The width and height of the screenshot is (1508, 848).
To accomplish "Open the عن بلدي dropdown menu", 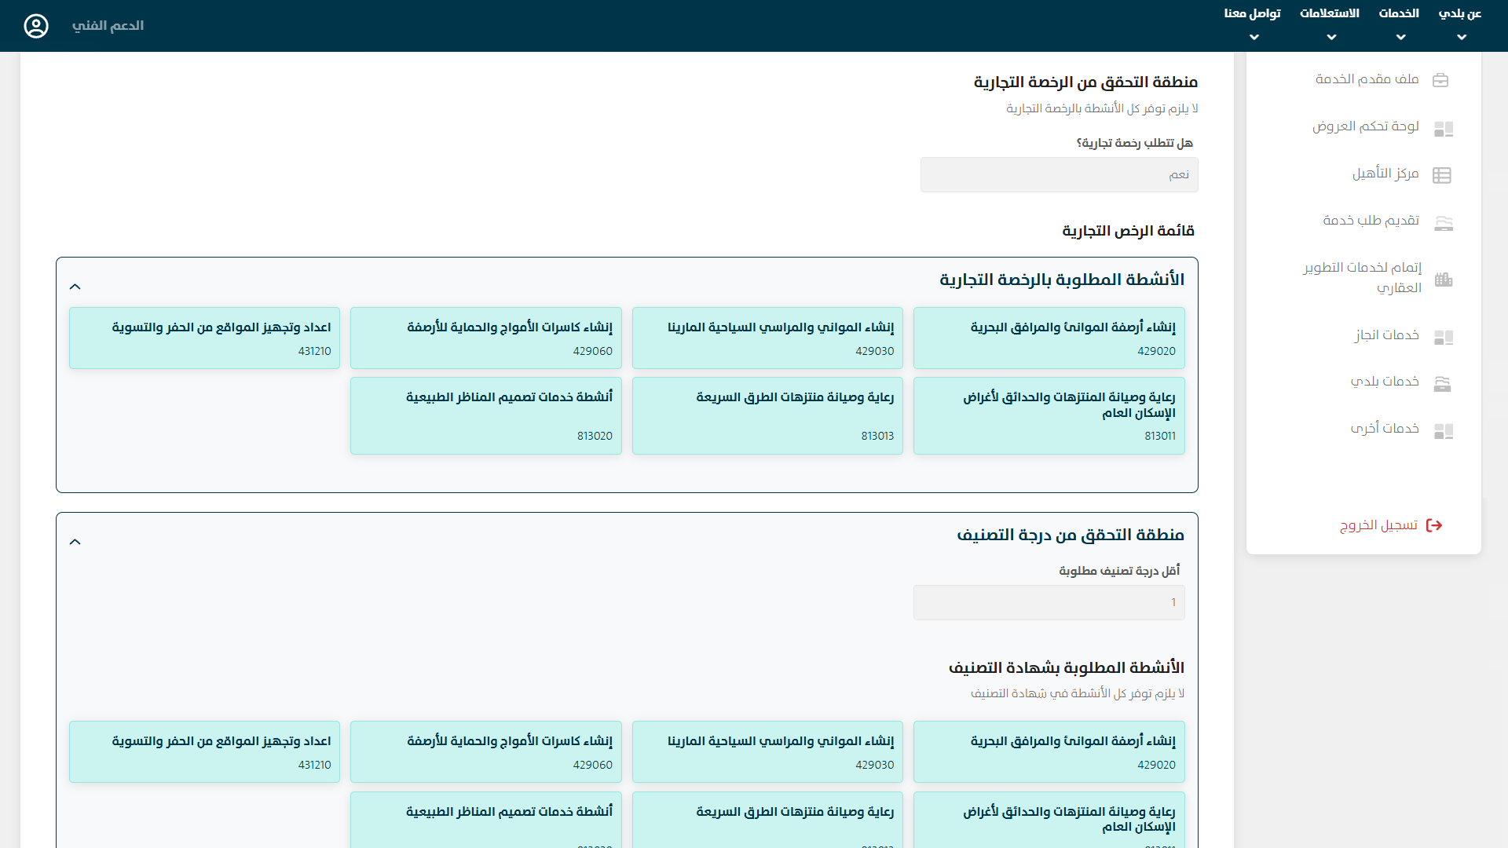I will pos(1460,24).
